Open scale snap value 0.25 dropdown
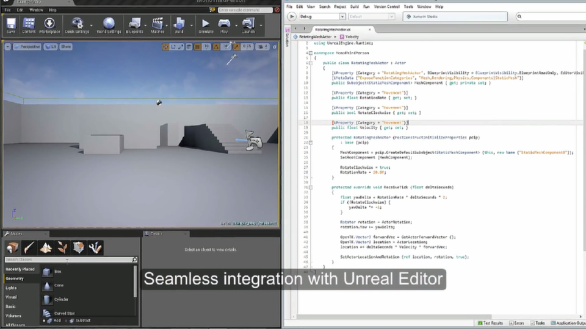The width and height of the screenshot is (586, 329). tap(247, 47)
